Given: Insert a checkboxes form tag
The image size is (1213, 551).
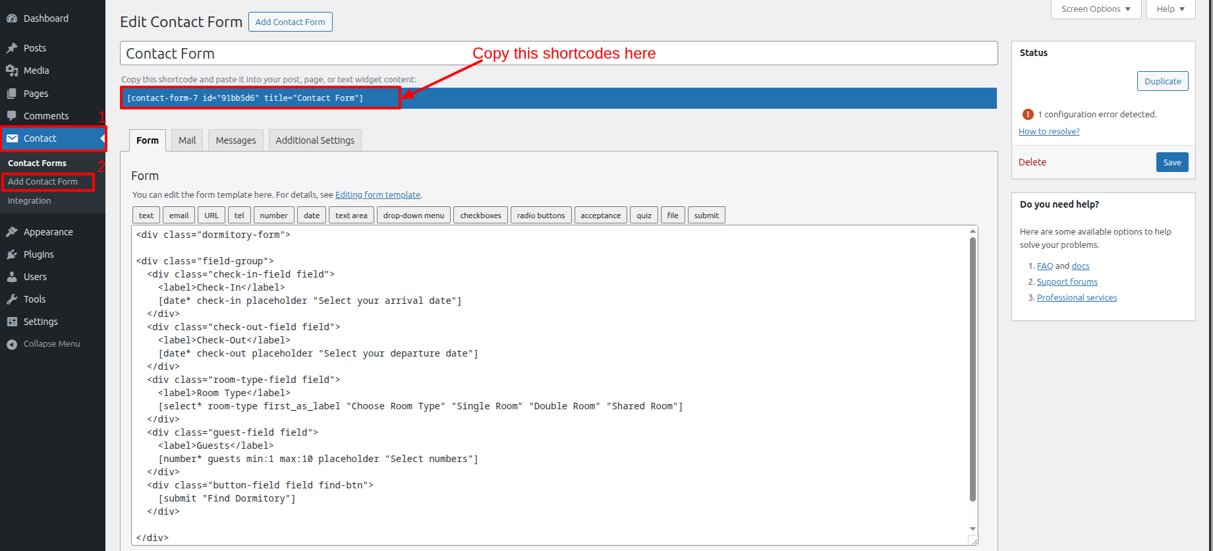Looking at the screenshot, I should pyautogui.click(x=480, y=216).
